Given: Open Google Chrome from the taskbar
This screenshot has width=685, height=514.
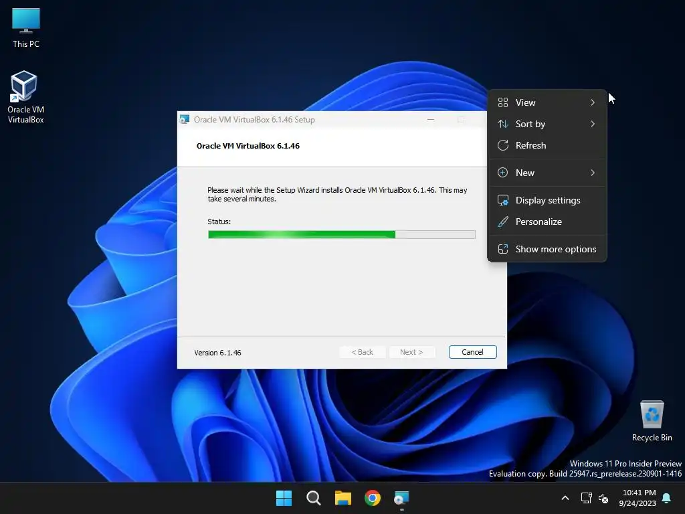Looking at the screenshot, I should 373,498.
